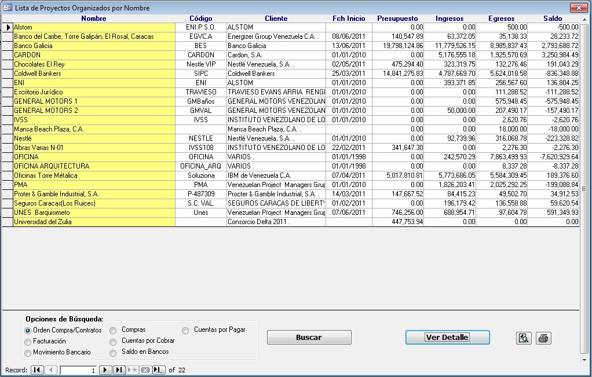Go to first record navigation button

[x=37, y=370]
